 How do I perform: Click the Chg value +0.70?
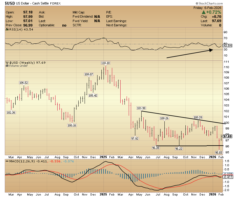217,16
